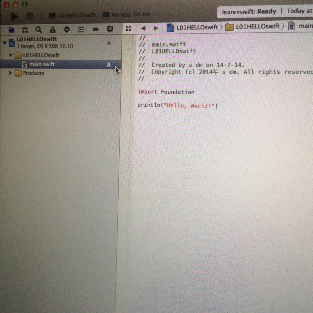Image resolution: width=313 pixels, height=313 pixels.
Task: Collapse the L01HELLOswift group folder triangle
Action: (x=11, y=55)
